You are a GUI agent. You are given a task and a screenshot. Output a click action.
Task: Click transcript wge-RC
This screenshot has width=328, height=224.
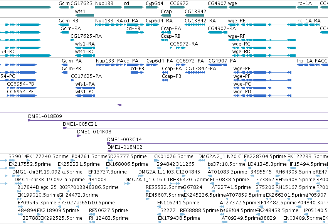pos(264,48)
